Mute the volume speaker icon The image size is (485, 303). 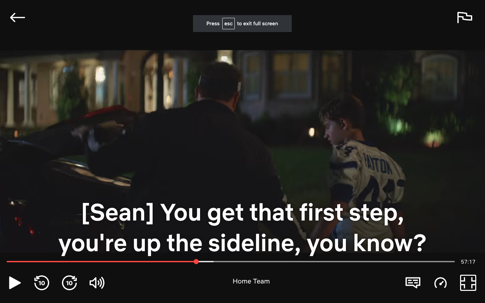[97, 283]
